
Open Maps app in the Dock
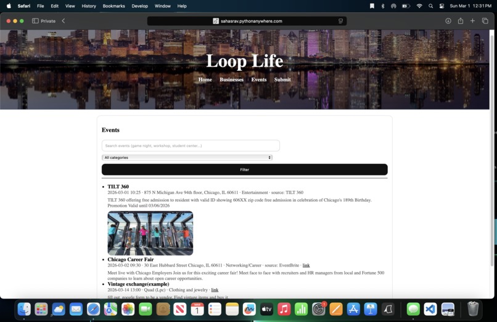tap(110, 309)
